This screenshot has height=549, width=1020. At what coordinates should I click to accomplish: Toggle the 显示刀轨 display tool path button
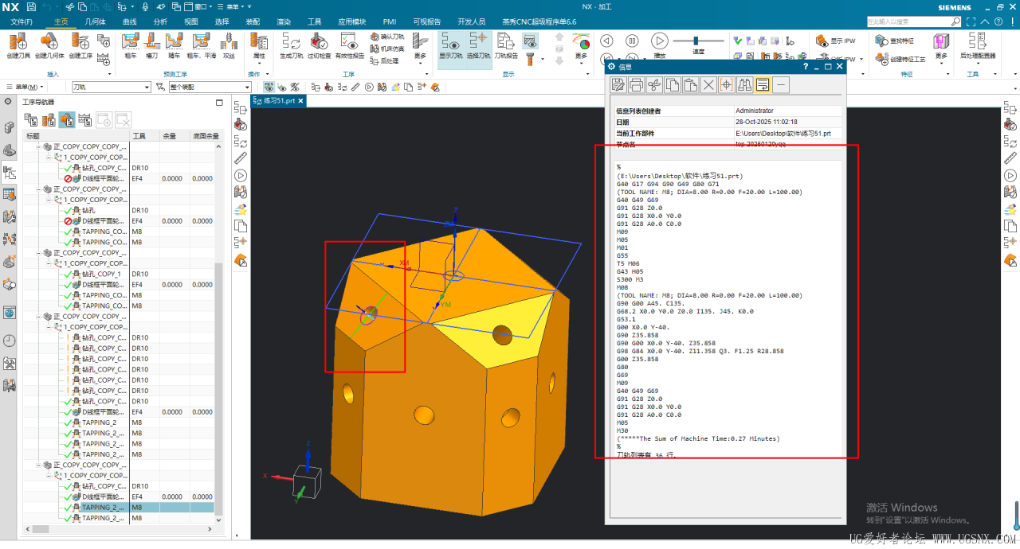(450, 45)
